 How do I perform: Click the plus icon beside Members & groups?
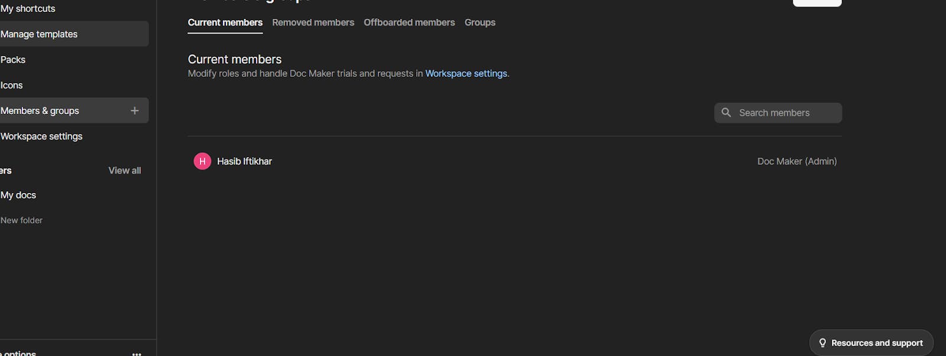[135, 110]
